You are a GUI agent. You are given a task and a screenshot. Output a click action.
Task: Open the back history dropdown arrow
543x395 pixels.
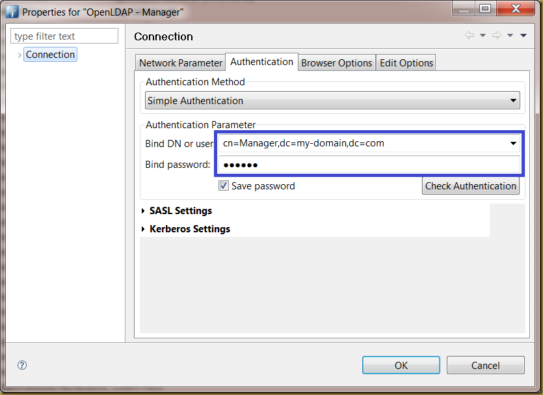(483, 35)
